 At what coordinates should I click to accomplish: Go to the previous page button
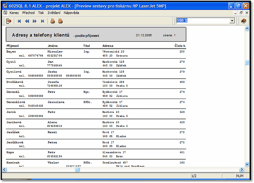pos(27,21)
